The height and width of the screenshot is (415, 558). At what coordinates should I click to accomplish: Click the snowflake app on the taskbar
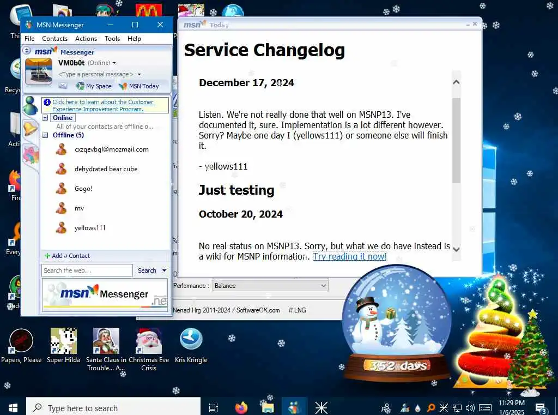322,407
